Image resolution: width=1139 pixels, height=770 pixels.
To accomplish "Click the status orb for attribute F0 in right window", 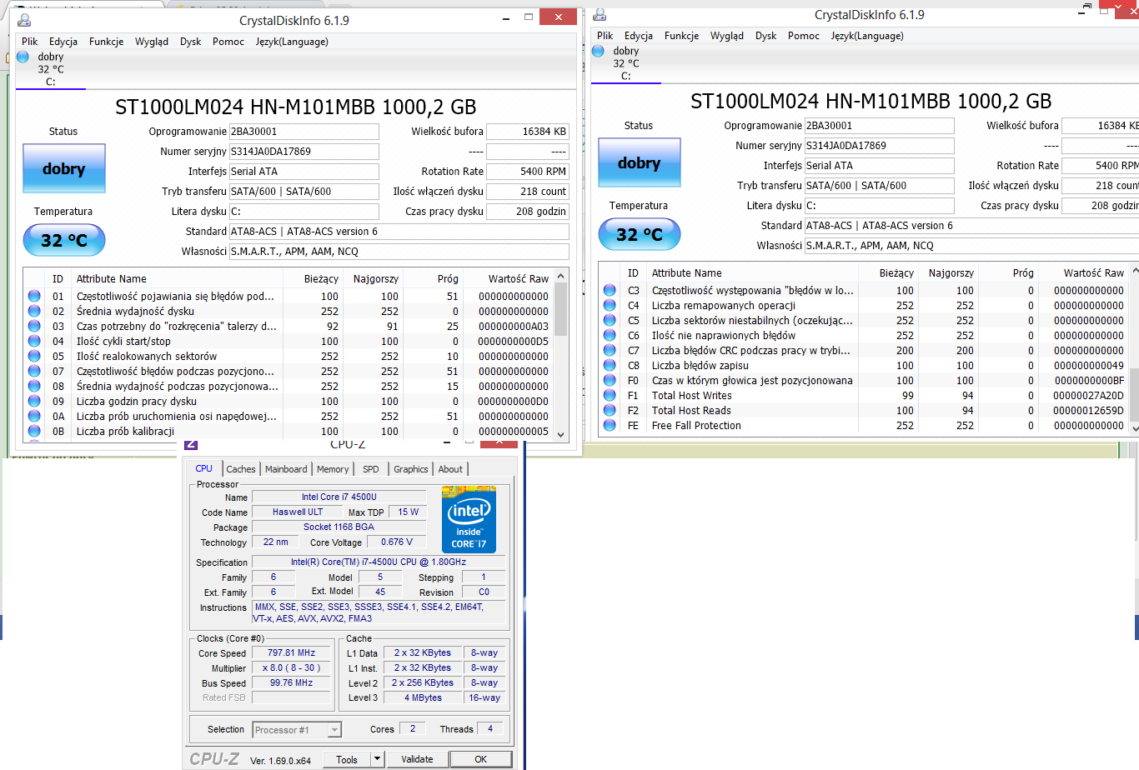I will 610,380.
